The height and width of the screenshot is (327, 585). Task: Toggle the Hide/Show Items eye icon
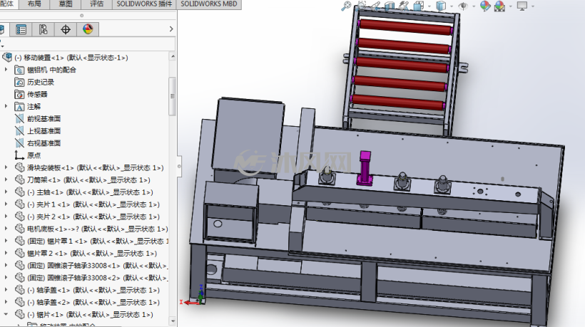coord(463,6)
